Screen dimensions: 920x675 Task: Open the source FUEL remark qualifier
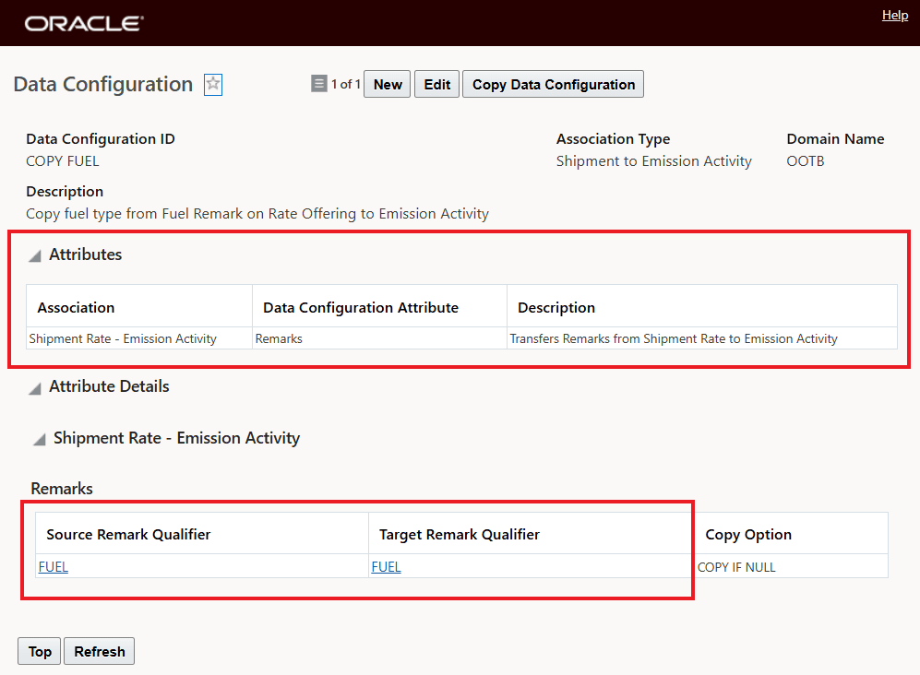coord(53,566)
